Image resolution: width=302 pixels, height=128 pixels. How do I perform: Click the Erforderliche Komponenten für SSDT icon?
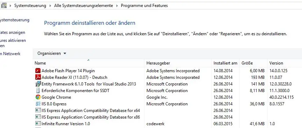click(x=38, y=91)
